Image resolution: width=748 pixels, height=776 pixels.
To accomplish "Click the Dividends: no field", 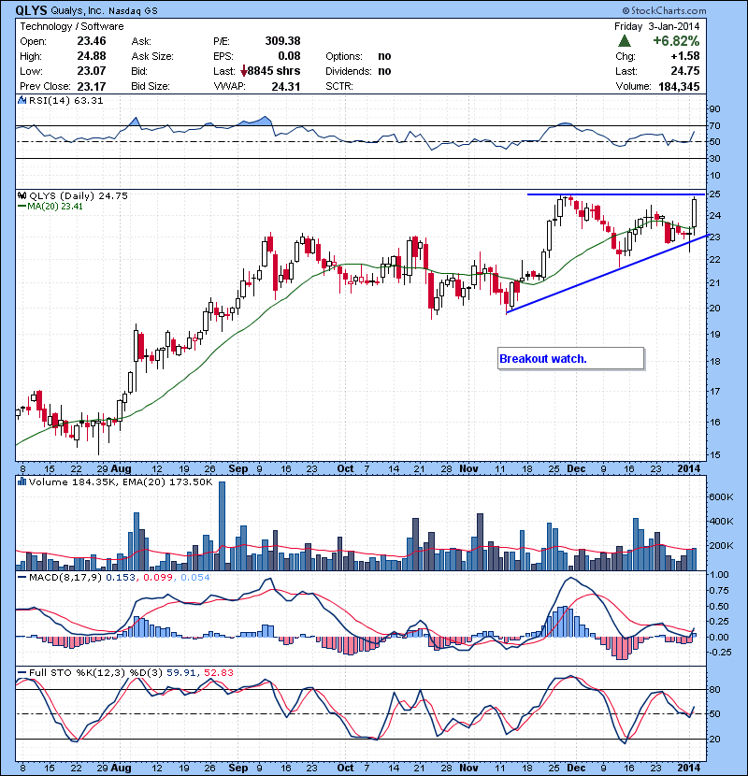I will point(358,71).
